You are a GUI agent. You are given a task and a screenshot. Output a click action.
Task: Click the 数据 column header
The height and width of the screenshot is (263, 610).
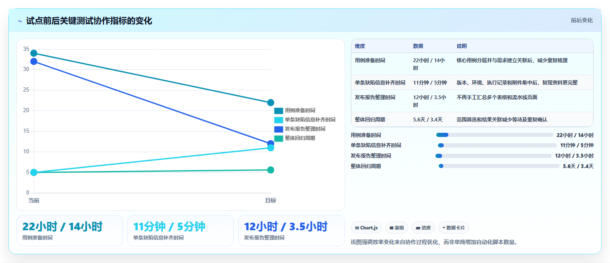click(418, 46)
